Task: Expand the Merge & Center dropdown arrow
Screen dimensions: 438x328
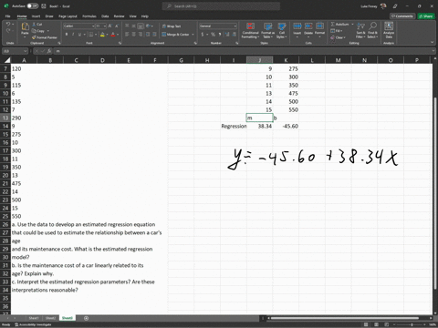Action: [193, 35]
